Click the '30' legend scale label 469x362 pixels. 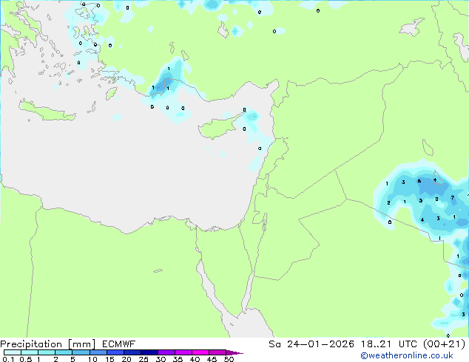161,359
